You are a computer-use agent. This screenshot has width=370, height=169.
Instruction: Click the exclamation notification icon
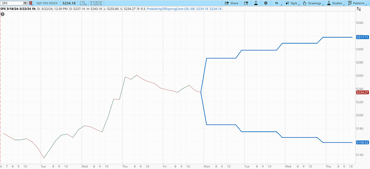[2, 14]
